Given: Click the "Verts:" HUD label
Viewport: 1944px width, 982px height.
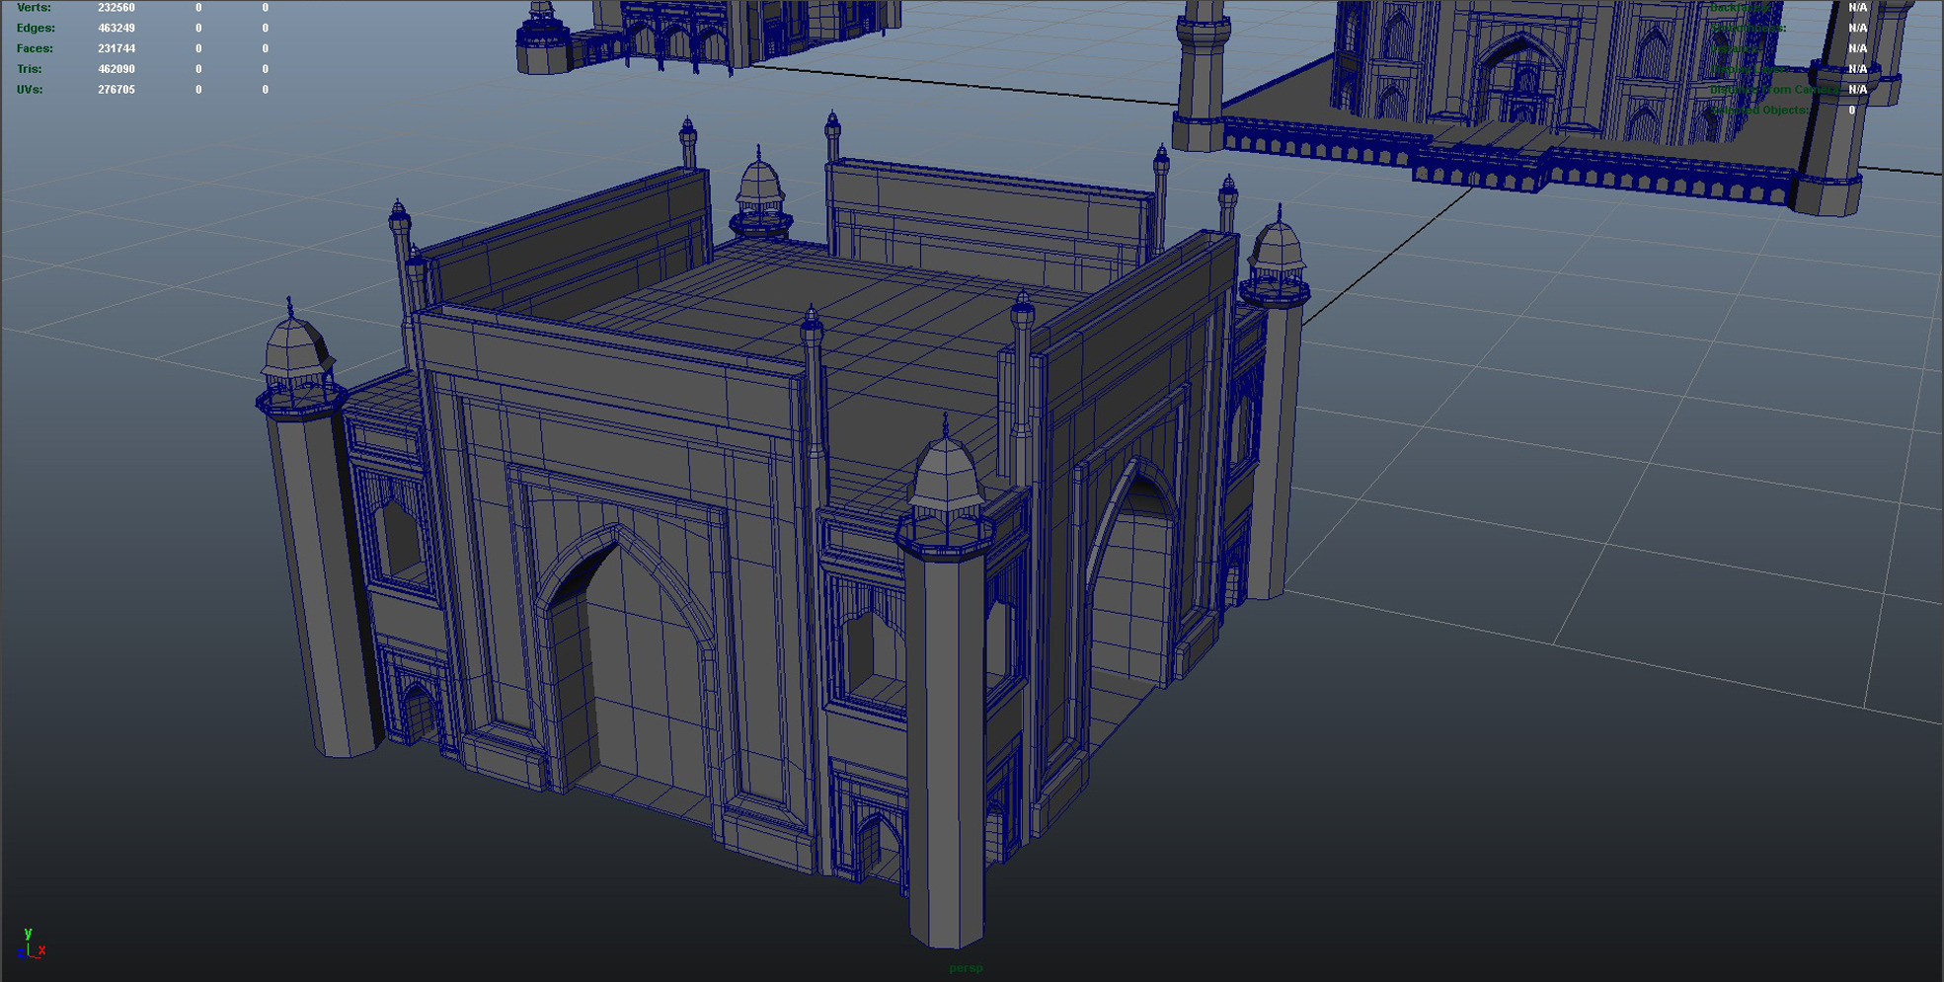Looking at the screenshot, I should click(34, 8).
